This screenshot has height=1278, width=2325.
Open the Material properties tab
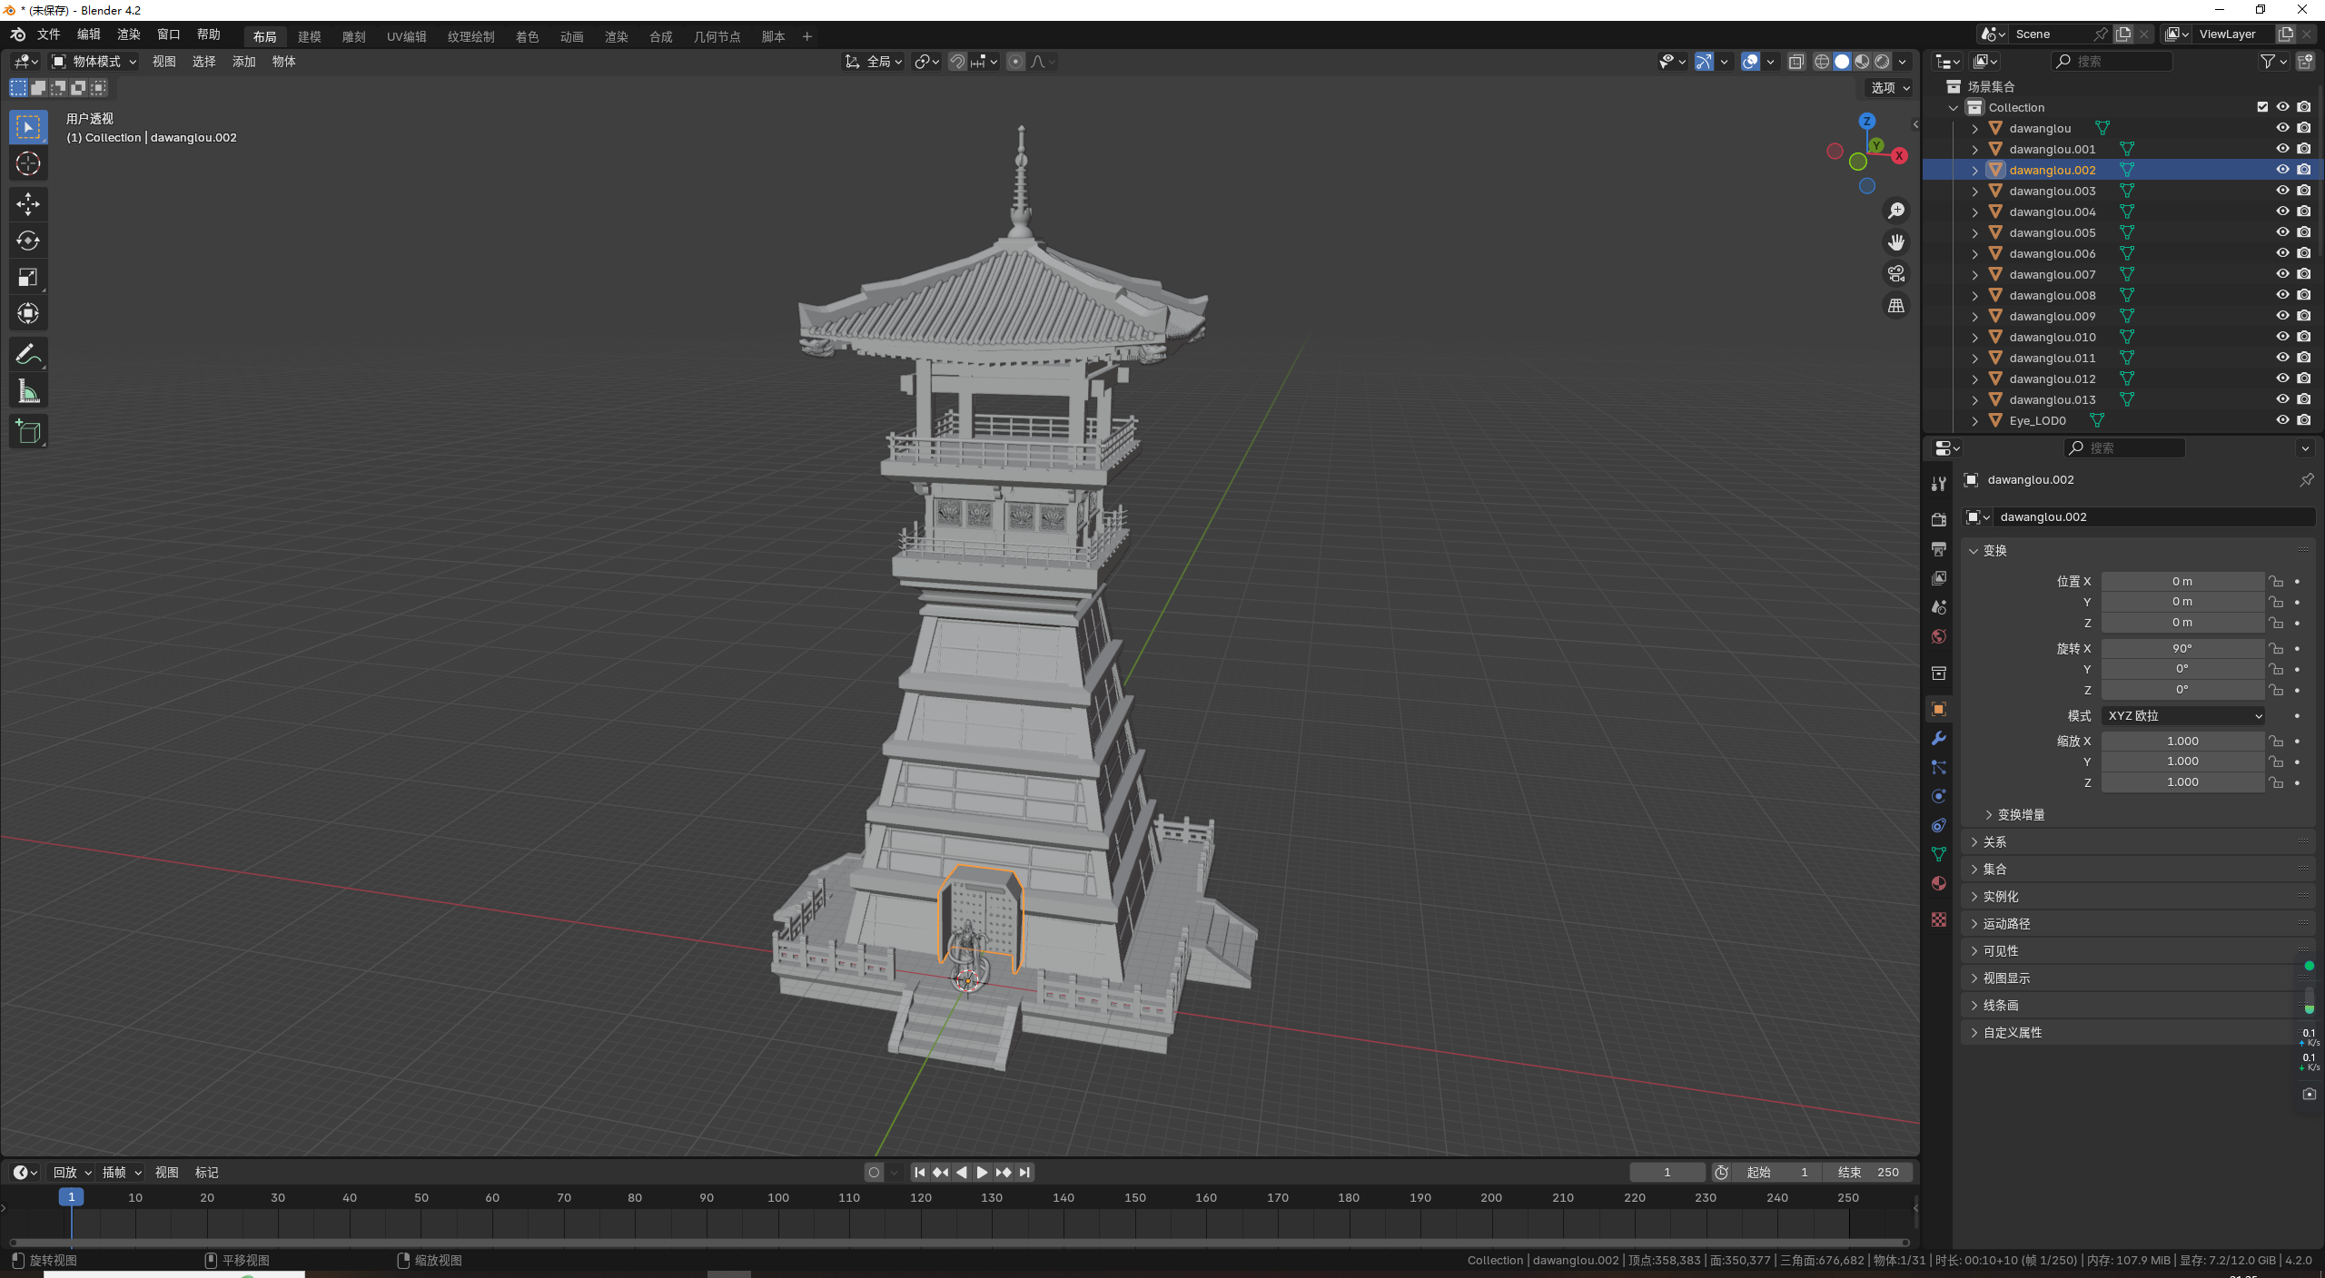1939,884
